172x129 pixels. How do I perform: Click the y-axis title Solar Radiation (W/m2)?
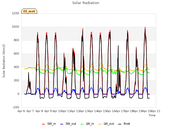click(x=4, y=61)
